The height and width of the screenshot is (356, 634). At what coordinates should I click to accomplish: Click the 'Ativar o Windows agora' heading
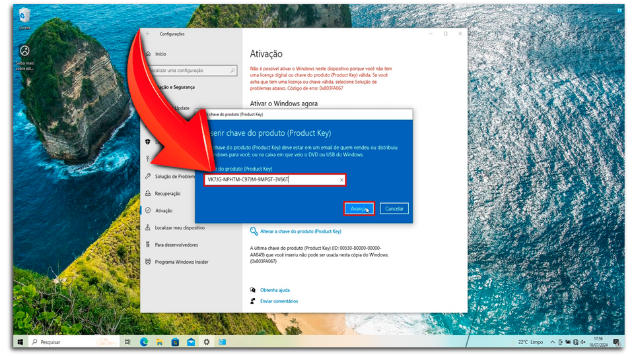[283, 104]
